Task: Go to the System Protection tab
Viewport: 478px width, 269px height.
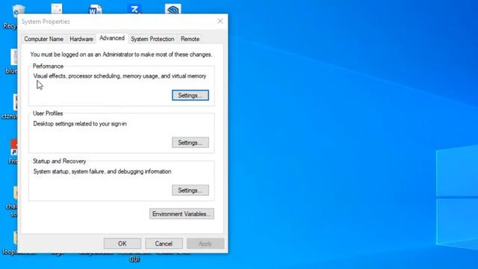Action: (152, 39)
